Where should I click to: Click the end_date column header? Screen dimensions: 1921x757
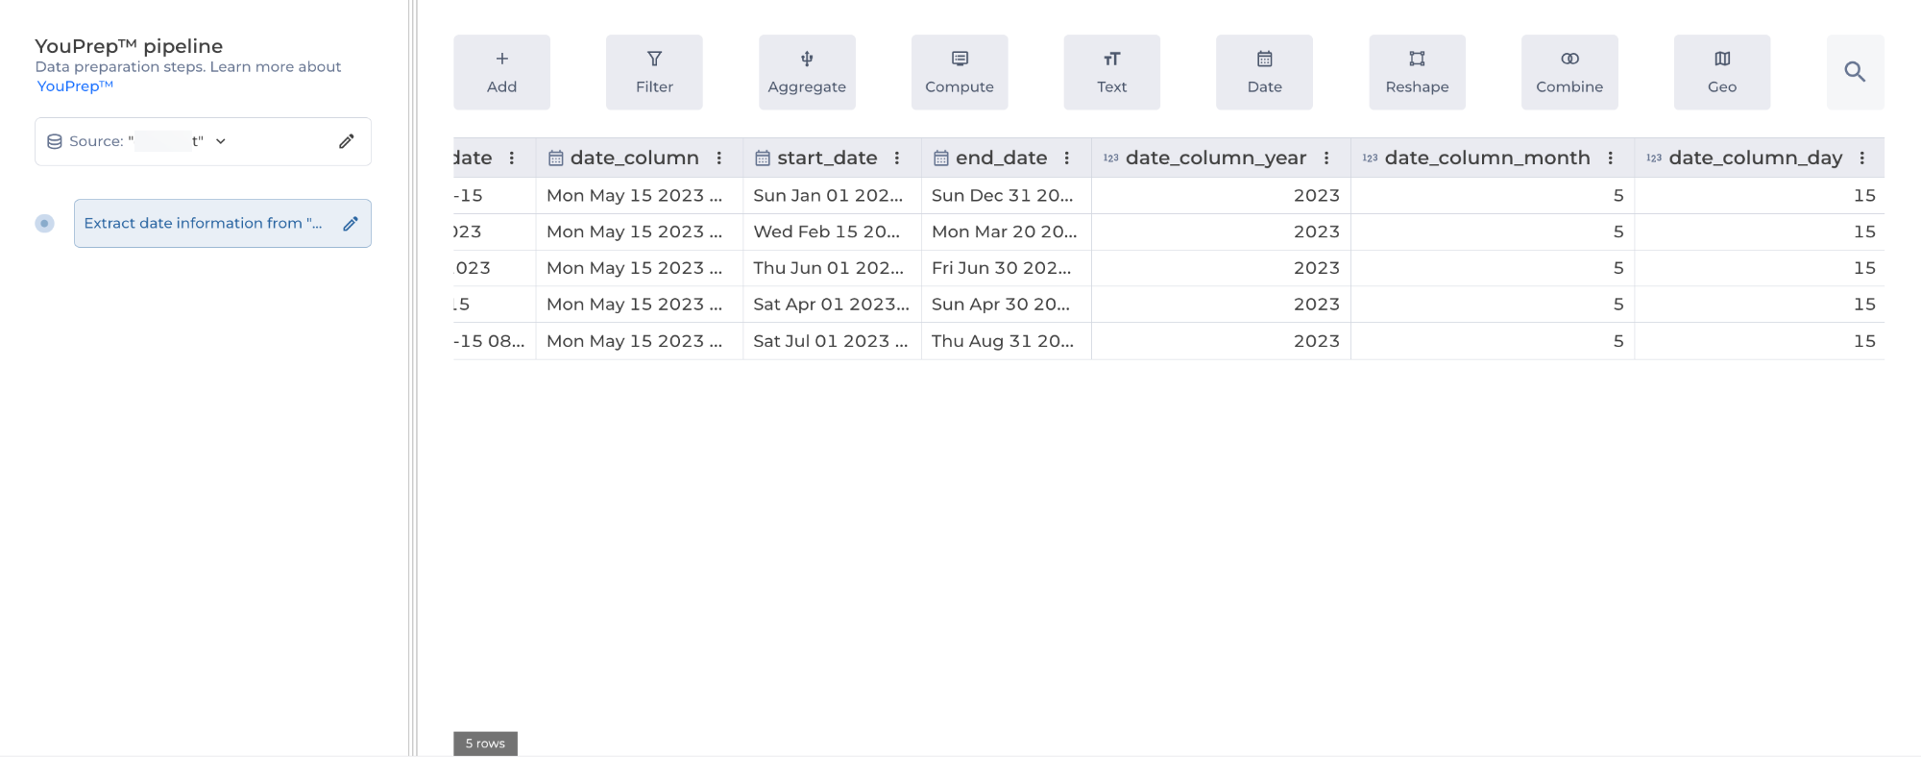(1000, 158)
